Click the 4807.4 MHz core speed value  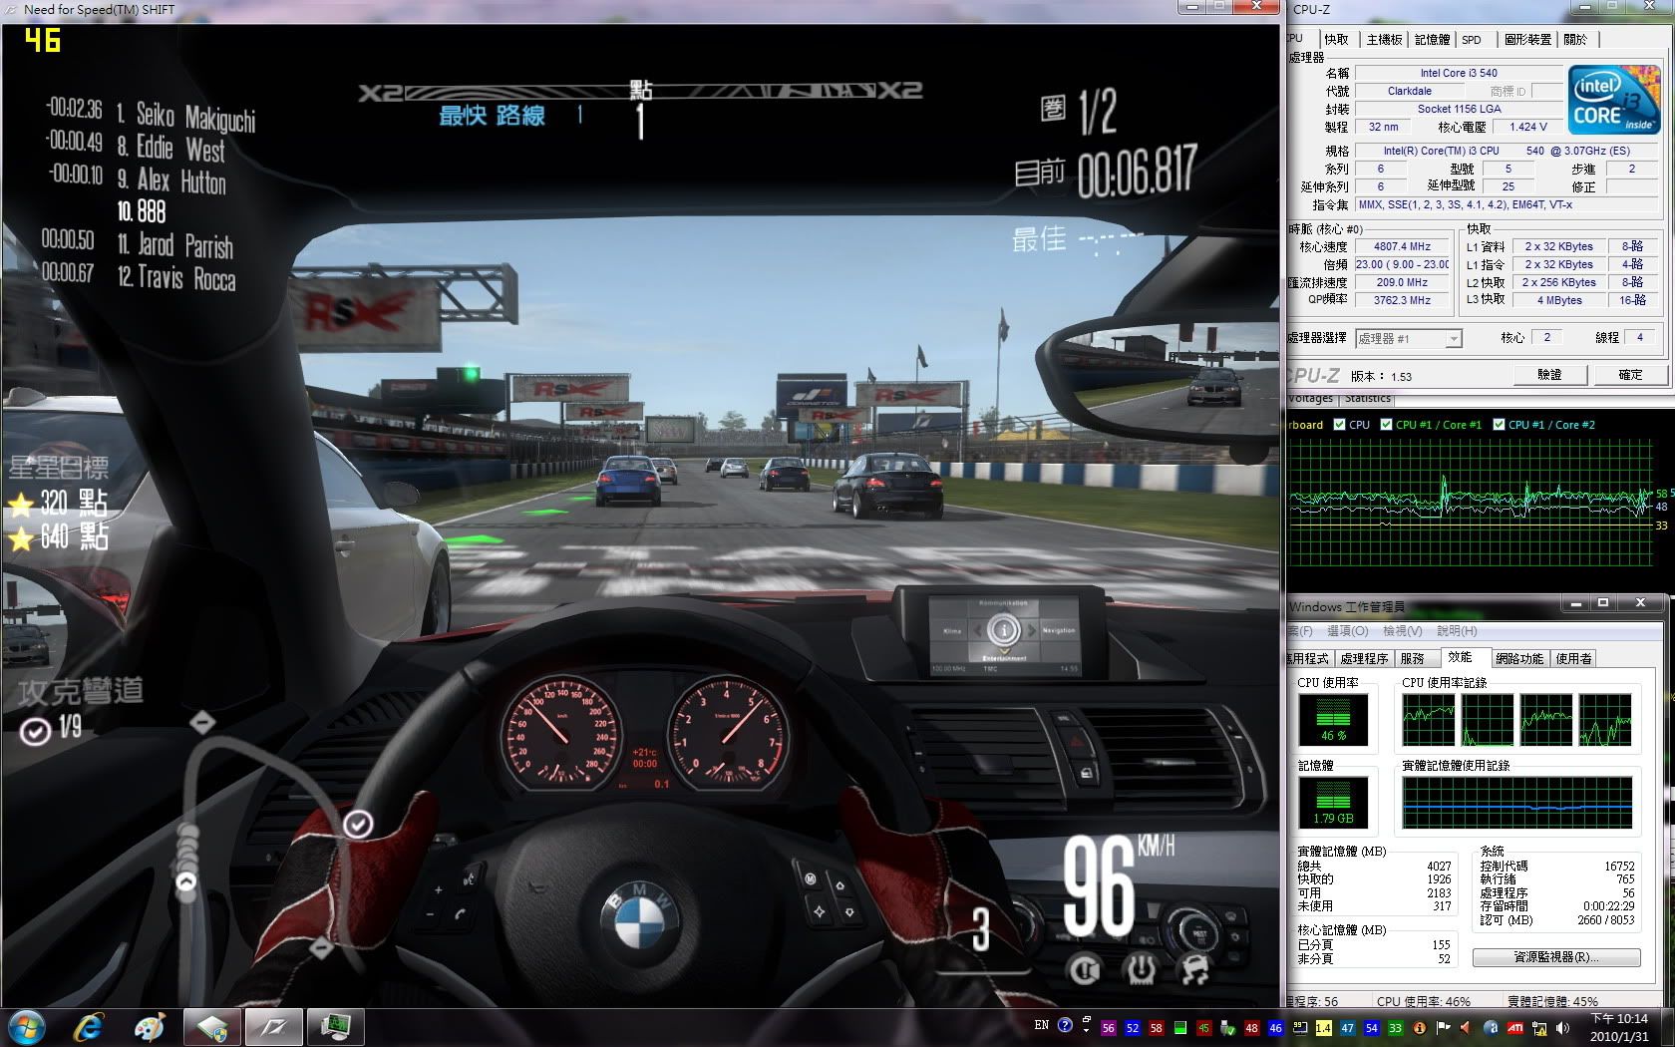[x=1402, y=246]
